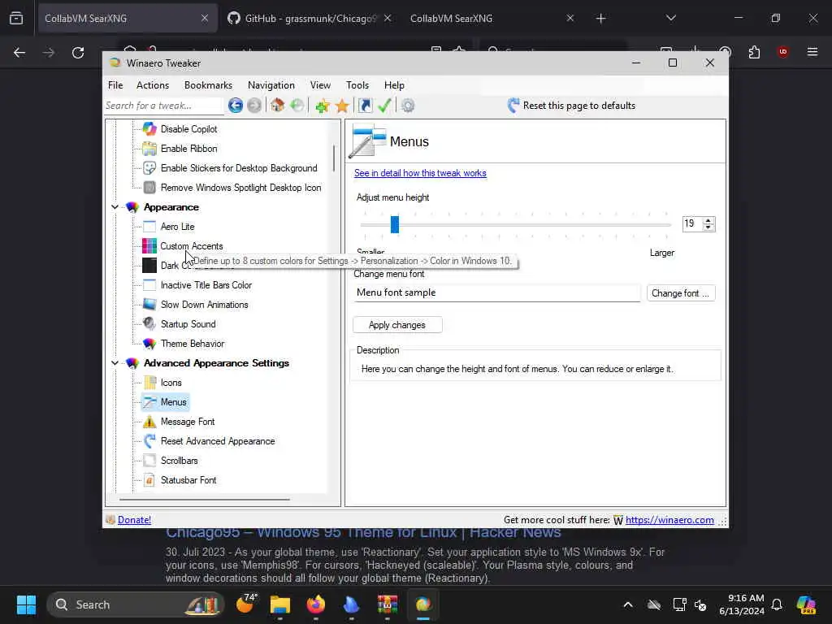Viewport: 832px width, 624px height.
Task: Click the black Dark Color Scheme icon
Action: pos(149,266)
